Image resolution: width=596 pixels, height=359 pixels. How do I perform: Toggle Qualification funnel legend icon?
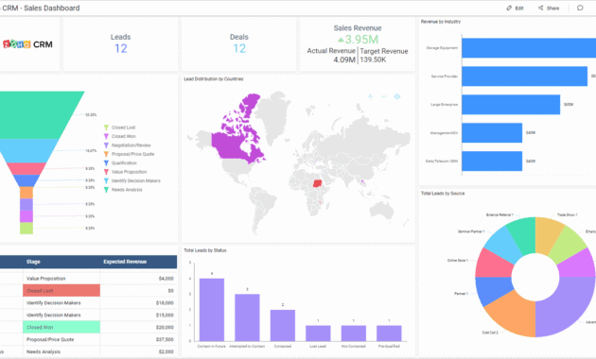click(x=106, y=163)
